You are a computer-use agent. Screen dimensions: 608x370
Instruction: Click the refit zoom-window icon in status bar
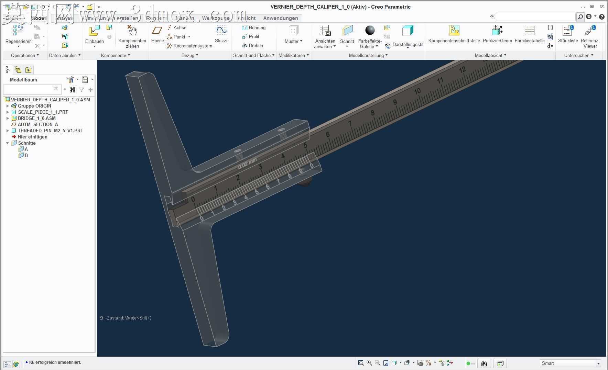(361, 363)
